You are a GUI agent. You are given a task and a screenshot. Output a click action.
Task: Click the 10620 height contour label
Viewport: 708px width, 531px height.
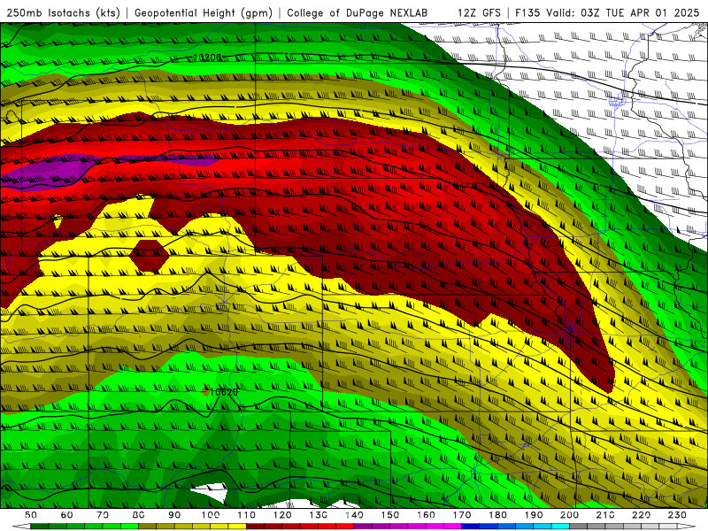224,392
